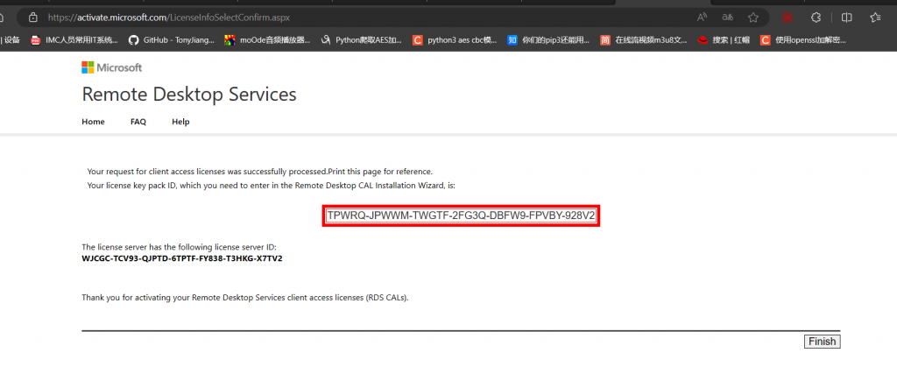Click the red circular extension icon
Screen dimensions: 897x381
pyautogui.click(x=788, y=17)
